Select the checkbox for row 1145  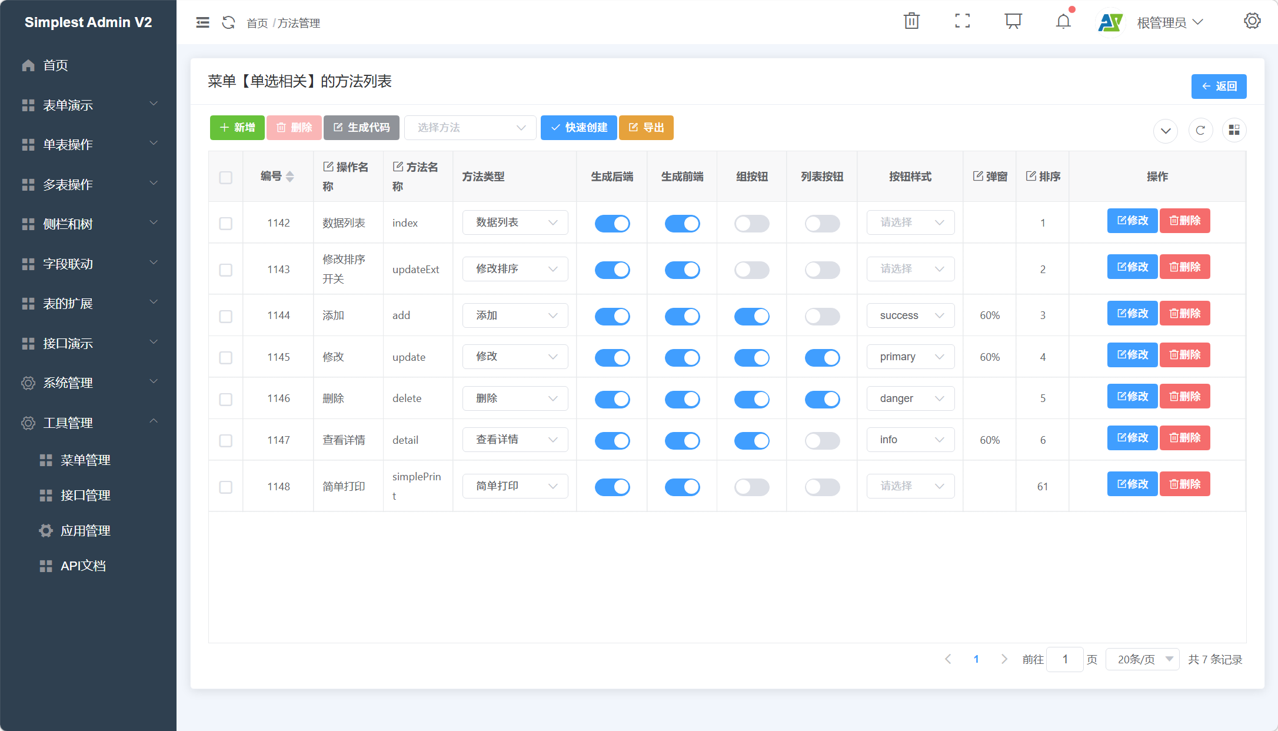click(225, 357)
